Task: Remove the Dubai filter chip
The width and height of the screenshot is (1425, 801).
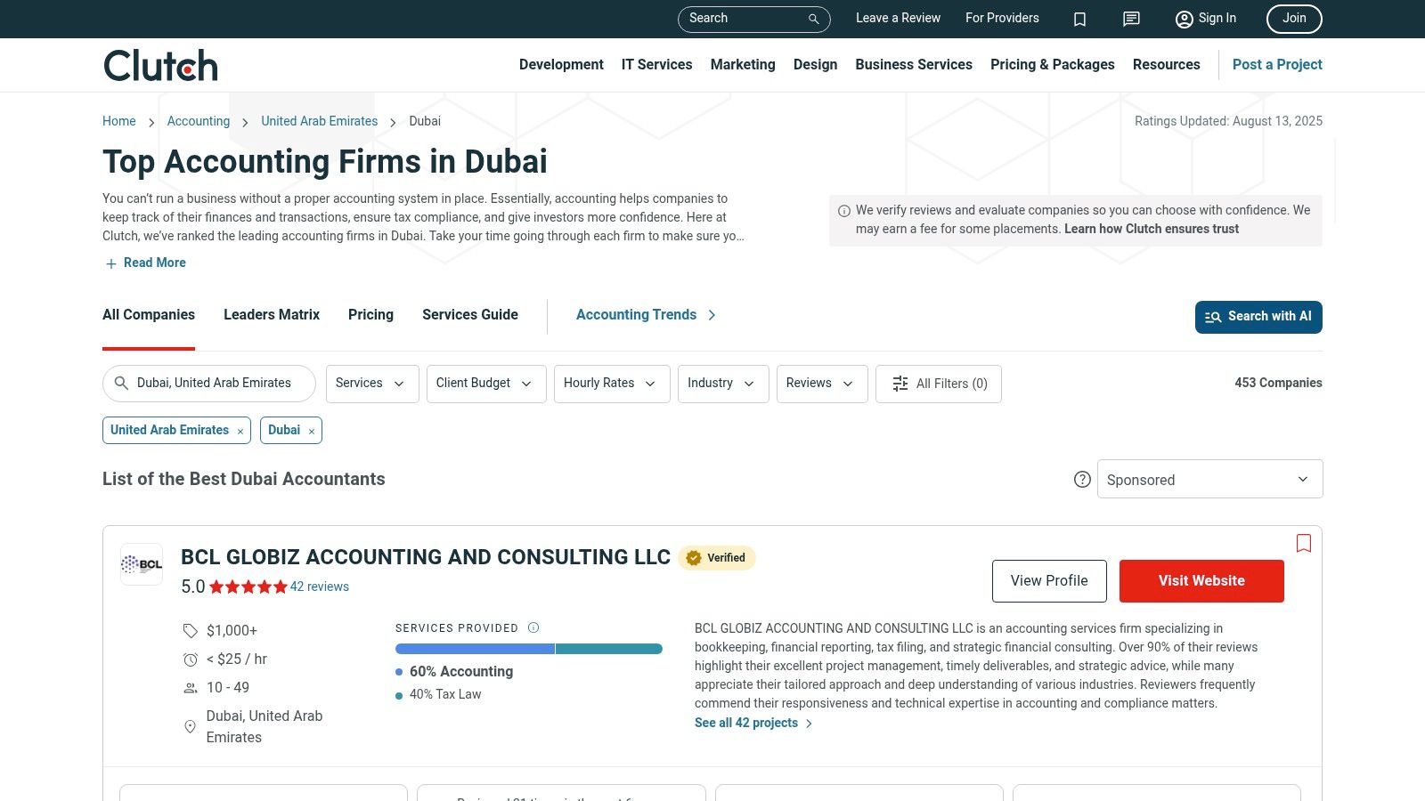Action: click(312, 431)
